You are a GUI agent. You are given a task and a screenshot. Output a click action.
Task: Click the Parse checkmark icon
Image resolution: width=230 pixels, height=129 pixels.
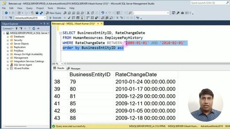[69, 18]
